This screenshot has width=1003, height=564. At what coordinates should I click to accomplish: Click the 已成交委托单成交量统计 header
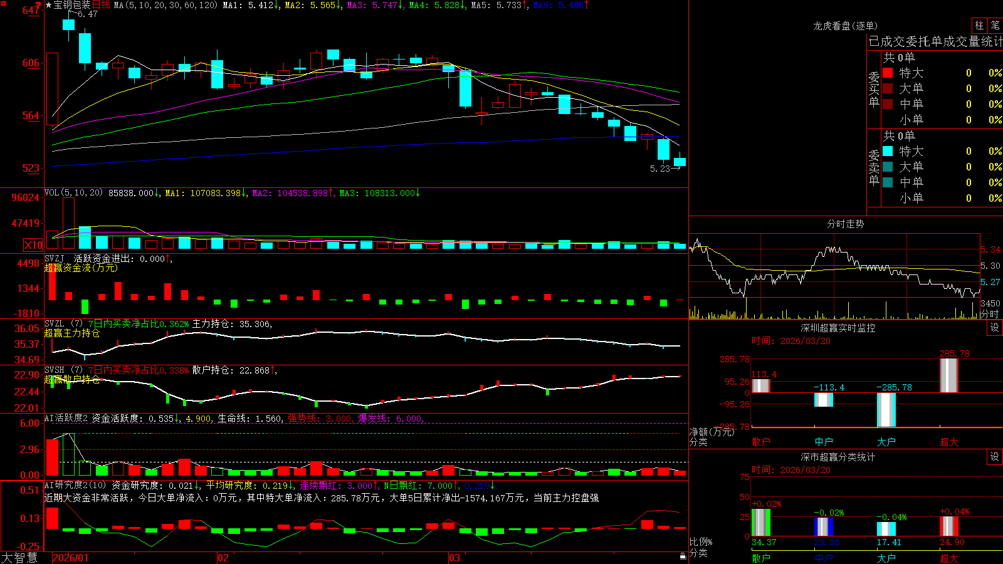coord(935,41)
